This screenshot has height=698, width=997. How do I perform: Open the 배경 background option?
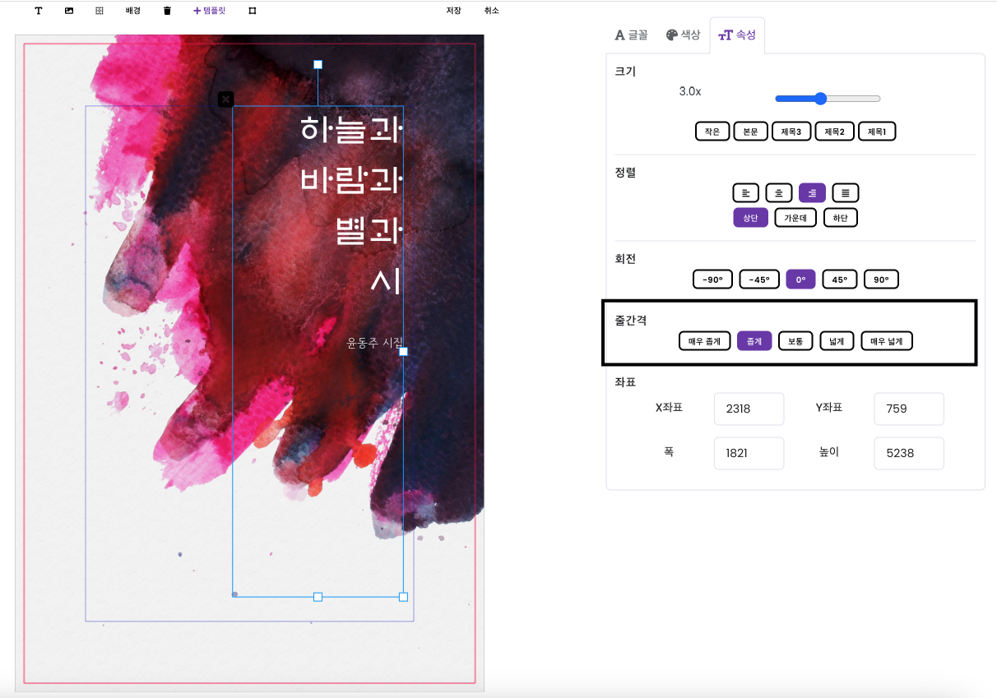click(133, 11)
